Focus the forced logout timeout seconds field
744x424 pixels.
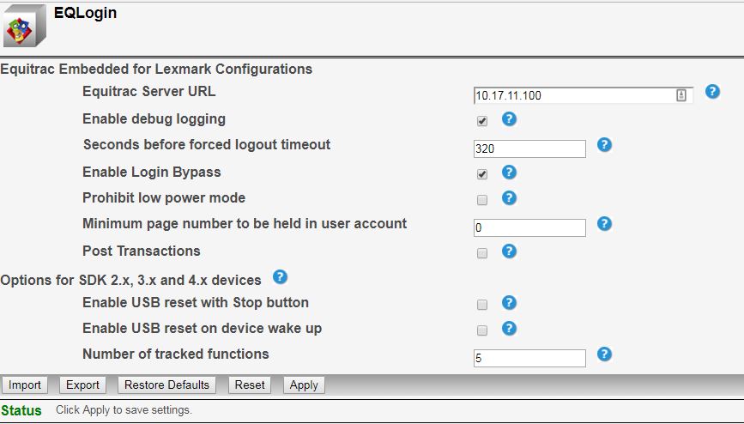(529, 148)
